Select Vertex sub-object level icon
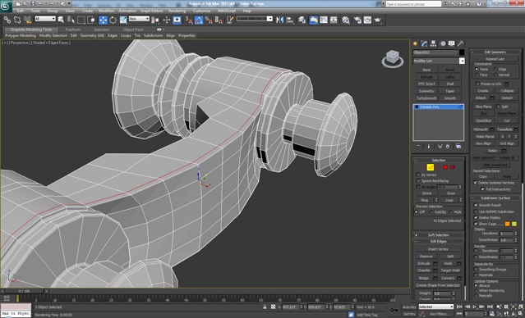 click(423, 167)
